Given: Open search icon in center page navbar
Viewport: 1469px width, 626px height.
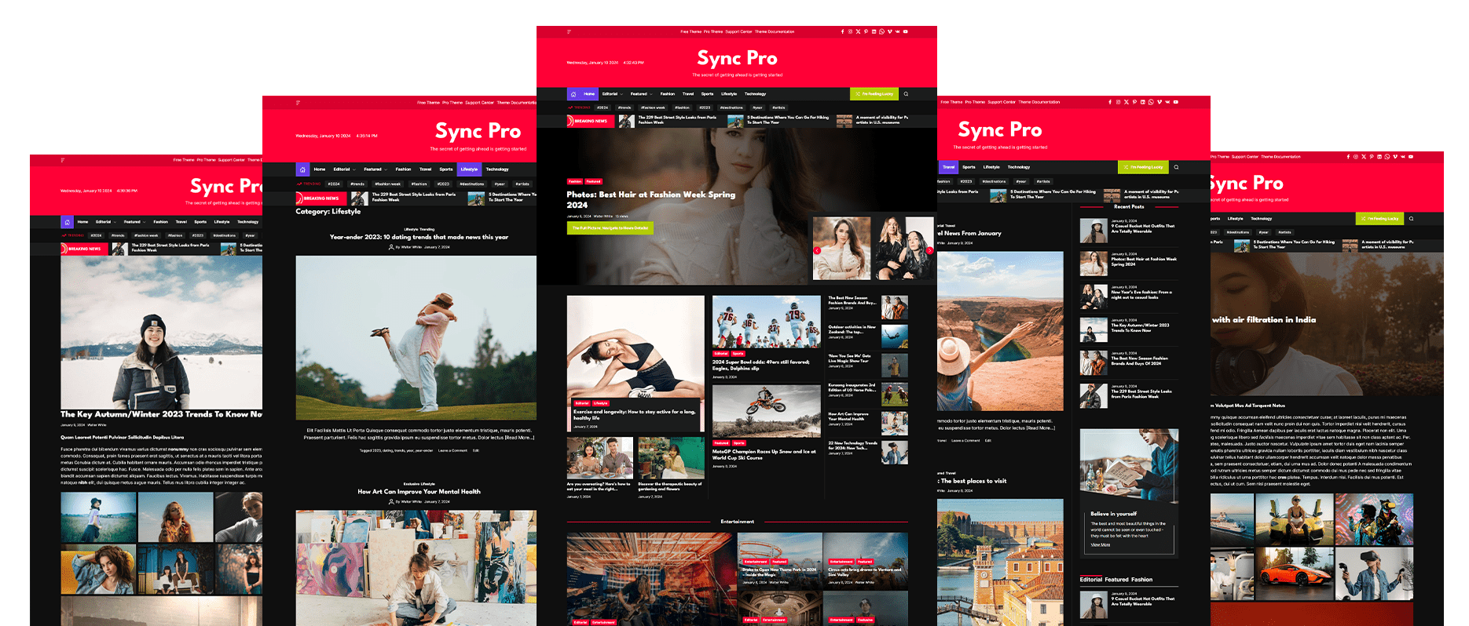Looking at the screenshot, I should [x=906, y=94].
